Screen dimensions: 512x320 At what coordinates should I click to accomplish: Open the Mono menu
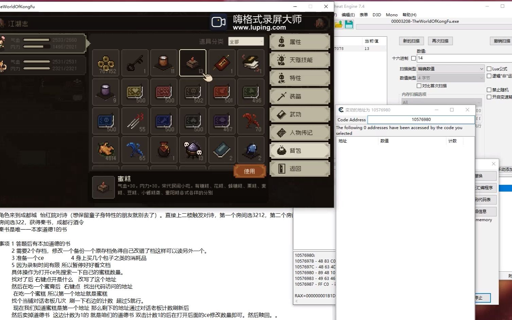click(391, 15)
